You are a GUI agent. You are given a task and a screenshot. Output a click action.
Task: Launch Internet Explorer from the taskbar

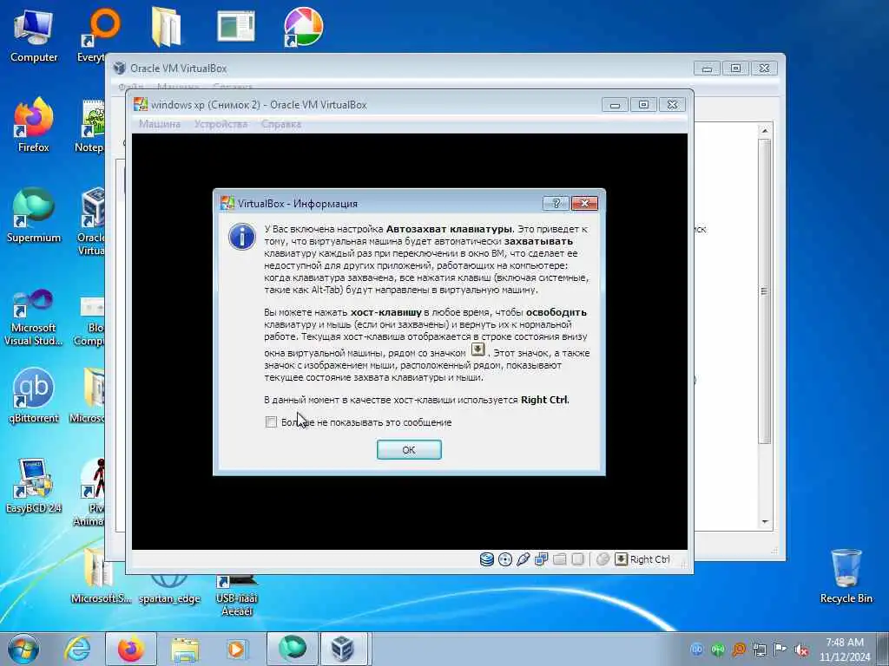tap(77, 649)
